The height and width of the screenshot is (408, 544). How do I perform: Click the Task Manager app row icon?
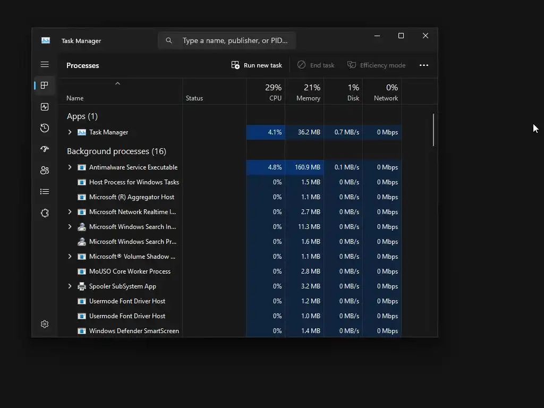[x=81, y=132]
